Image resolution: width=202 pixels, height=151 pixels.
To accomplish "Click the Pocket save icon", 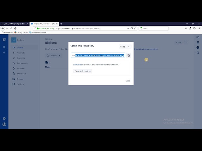I will point(132,28).
